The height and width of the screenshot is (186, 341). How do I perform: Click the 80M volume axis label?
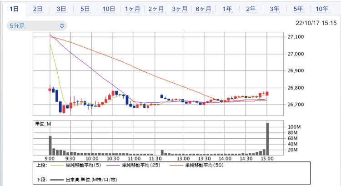[293, 133]
